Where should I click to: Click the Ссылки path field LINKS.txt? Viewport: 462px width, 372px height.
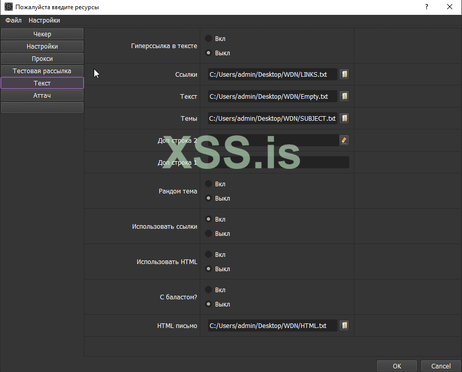(x=272, y=74)
